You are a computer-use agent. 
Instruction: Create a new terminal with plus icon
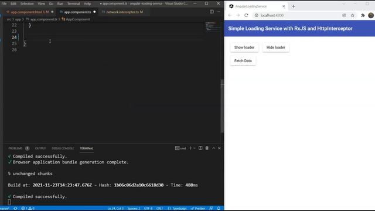[x=190, y=148]
